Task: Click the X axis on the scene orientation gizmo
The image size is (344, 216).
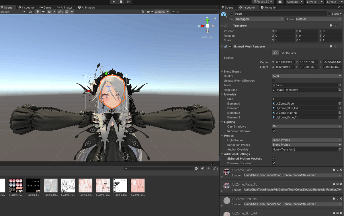Action: tap(202, 26)
